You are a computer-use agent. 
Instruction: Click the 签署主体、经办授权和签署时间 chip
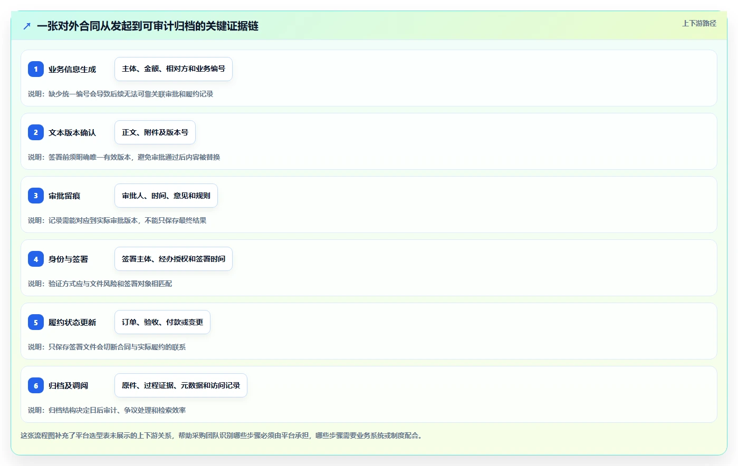pyautogui.click(x=174, y=259)
